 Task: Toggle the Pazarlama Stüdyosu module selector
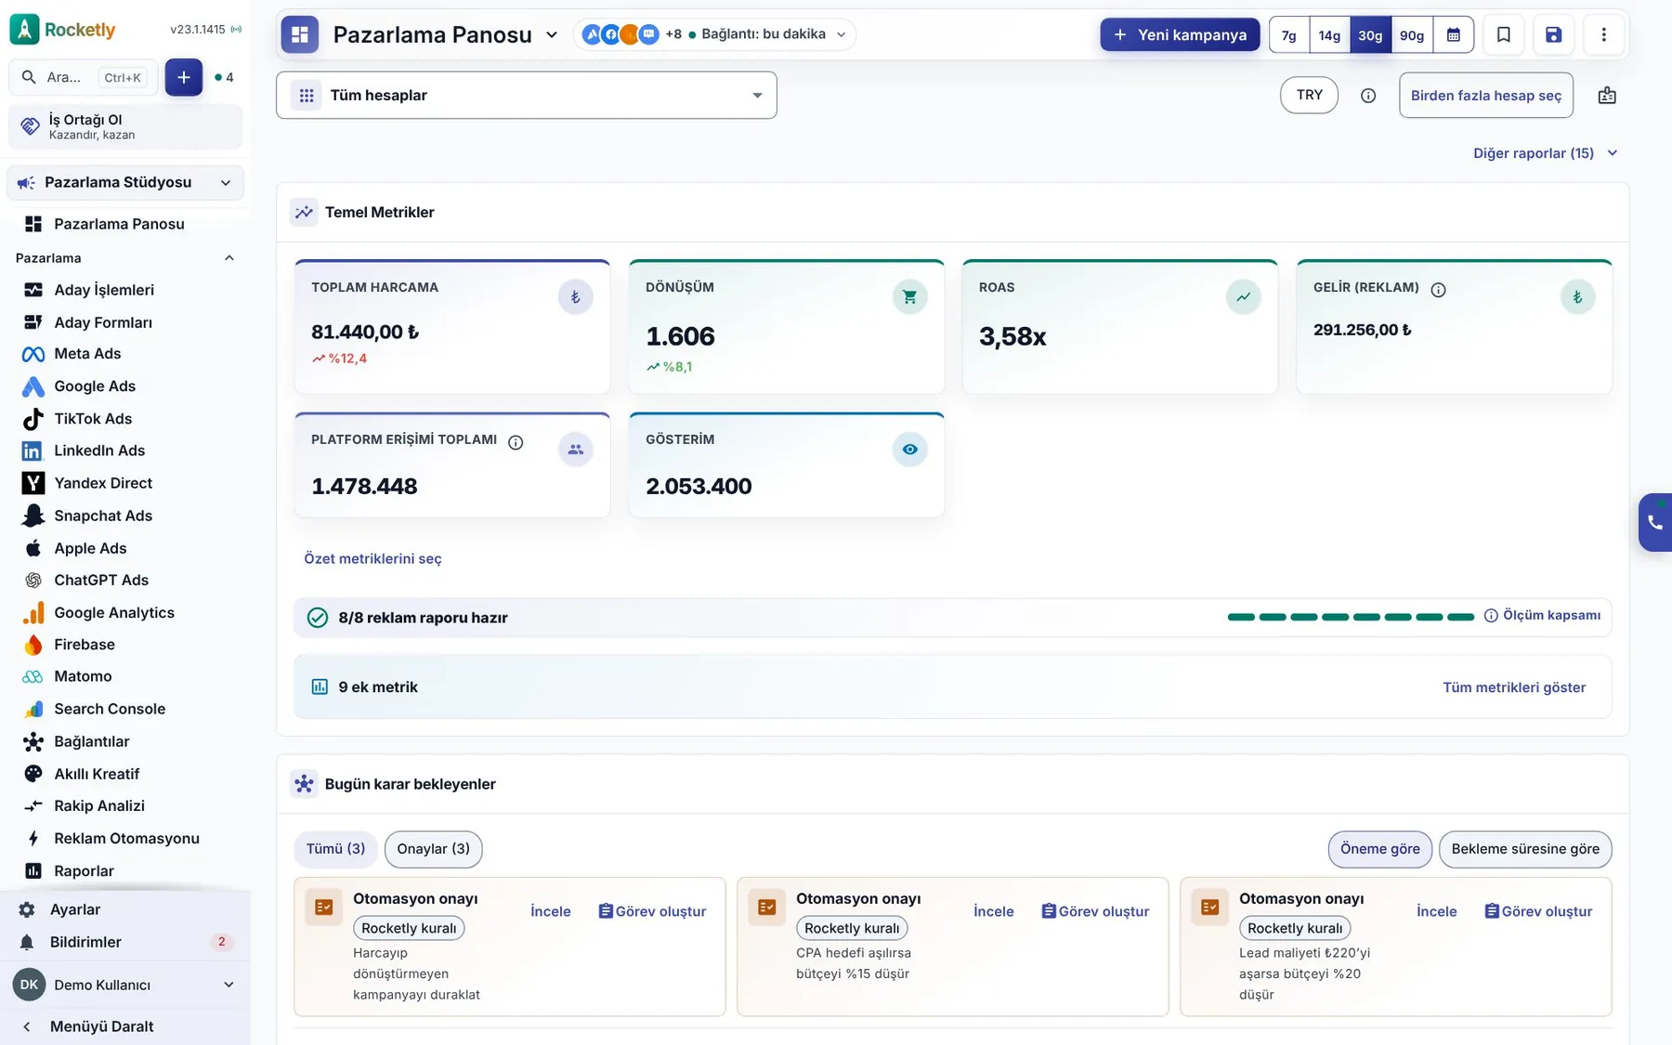point(125,182)
